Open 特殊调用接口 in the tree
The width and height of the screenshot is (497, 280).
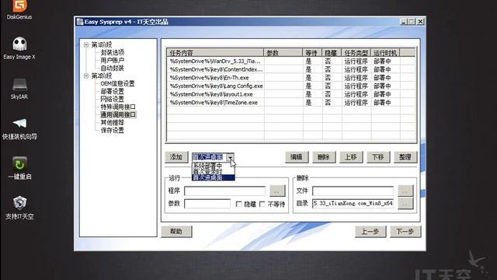(118, 107)
